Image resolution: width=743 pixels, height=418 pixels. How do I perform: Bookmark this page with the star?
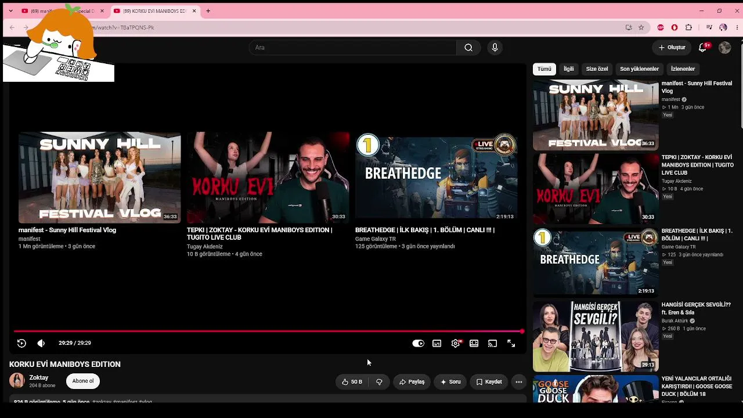click(641, 27)
